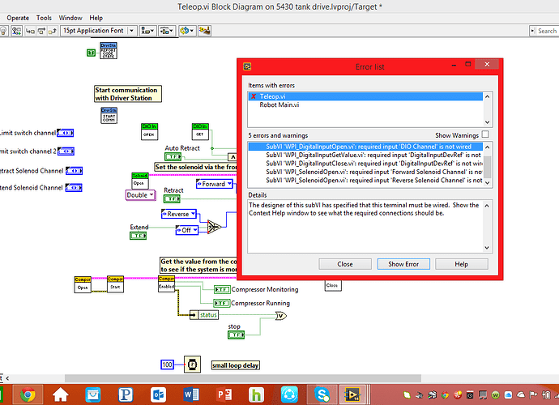Open the Reorder dropdown in toolbar
The width and height of the screenshot is (559, 405).
click(187, 31)
